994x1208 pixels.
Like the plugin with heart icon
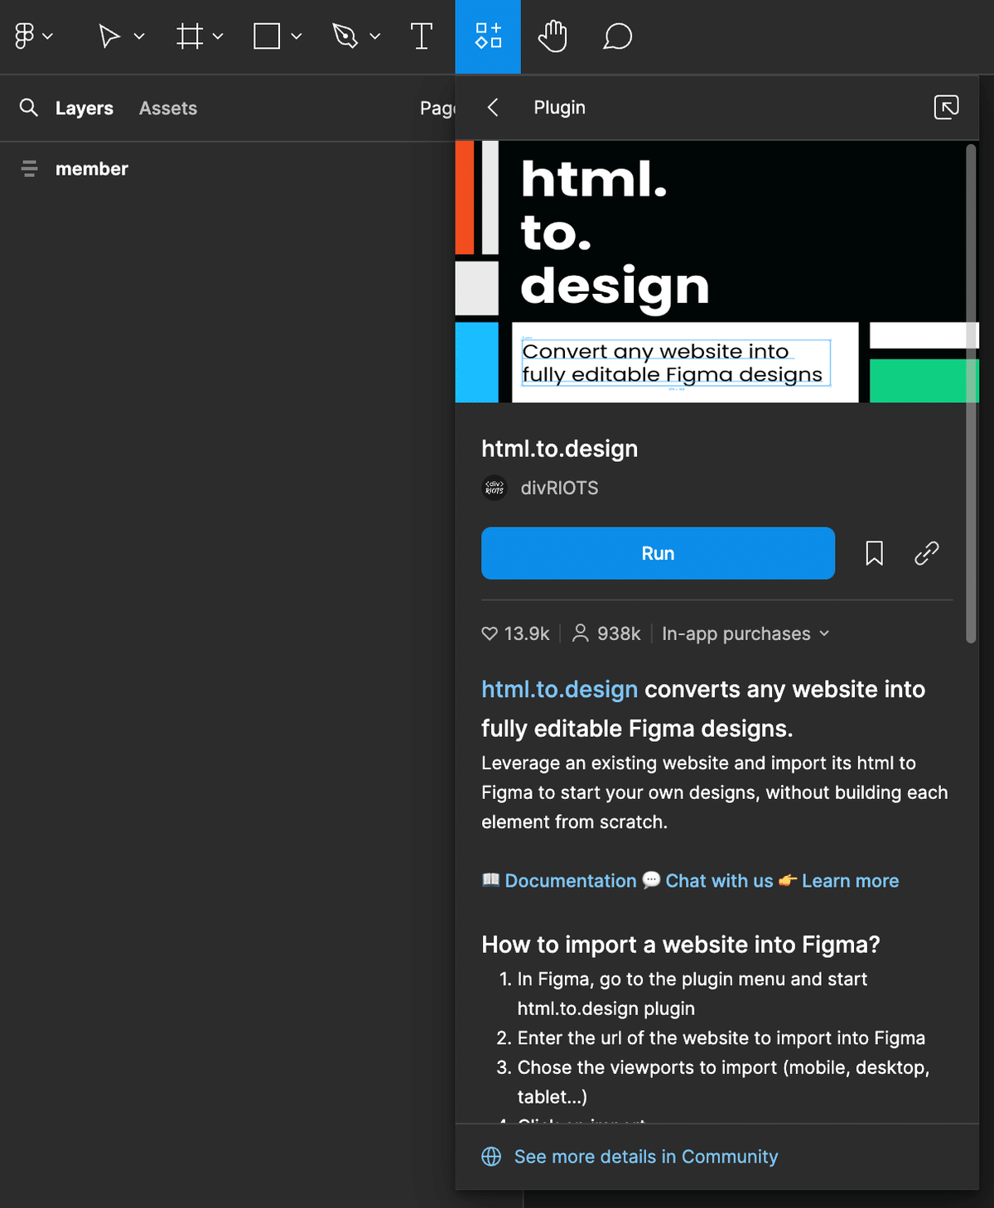[x=490, y=634]
